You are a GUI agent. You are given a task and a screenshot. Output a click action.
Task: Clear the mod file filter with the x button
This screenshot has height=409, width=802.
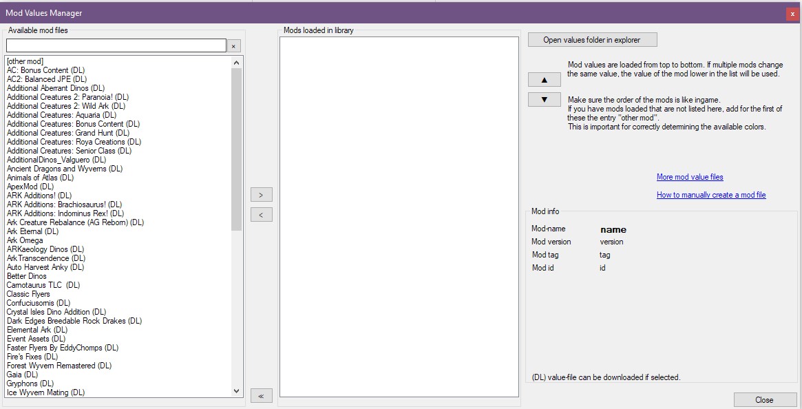234,46
